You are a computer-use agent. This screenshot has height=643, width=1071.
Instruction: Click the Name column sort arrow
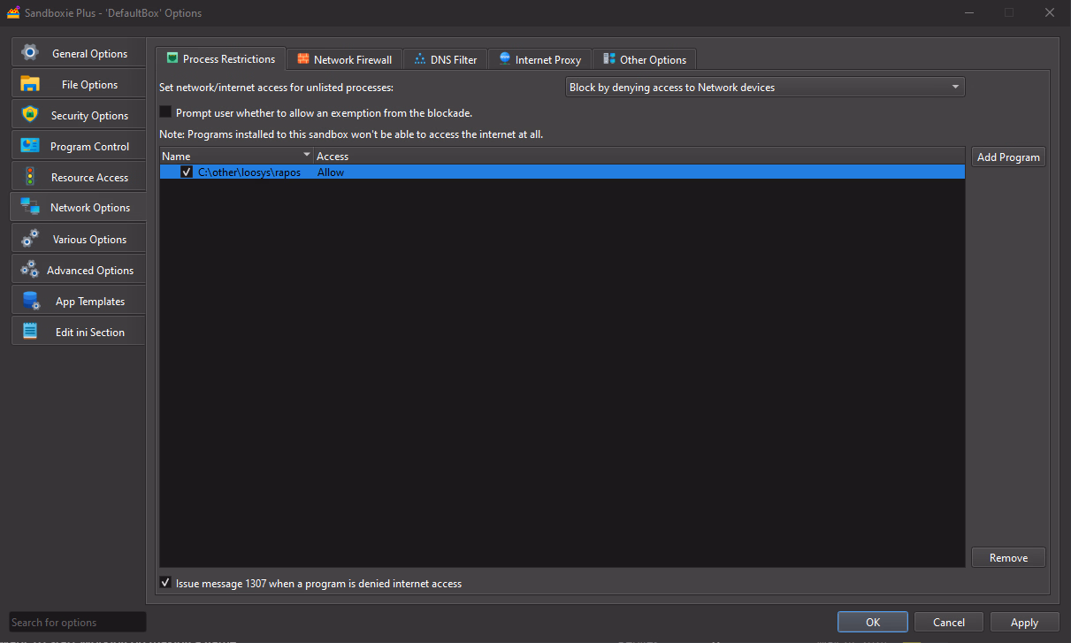[307, 155]
